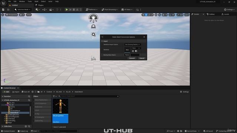Image resolution: width=237 pixels, height=133 pixels.
Task: Toggle world/local coordinate system icon
Action: (156, 15)
